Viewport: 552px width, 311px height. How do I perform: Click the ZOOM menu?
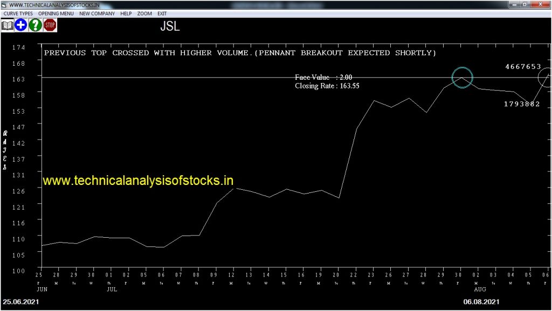click(144, 13)
